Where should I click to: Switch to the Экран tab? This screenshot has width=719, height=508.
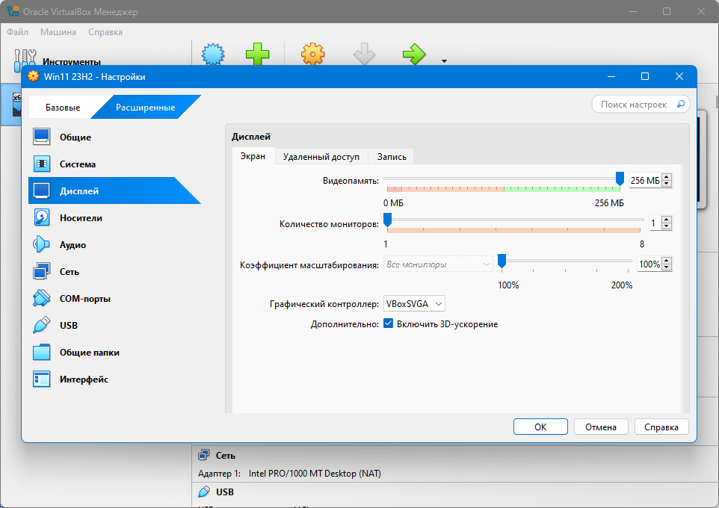point(253,156)
